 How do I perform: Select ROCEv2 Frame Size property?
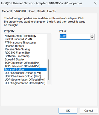click(25, 53)
